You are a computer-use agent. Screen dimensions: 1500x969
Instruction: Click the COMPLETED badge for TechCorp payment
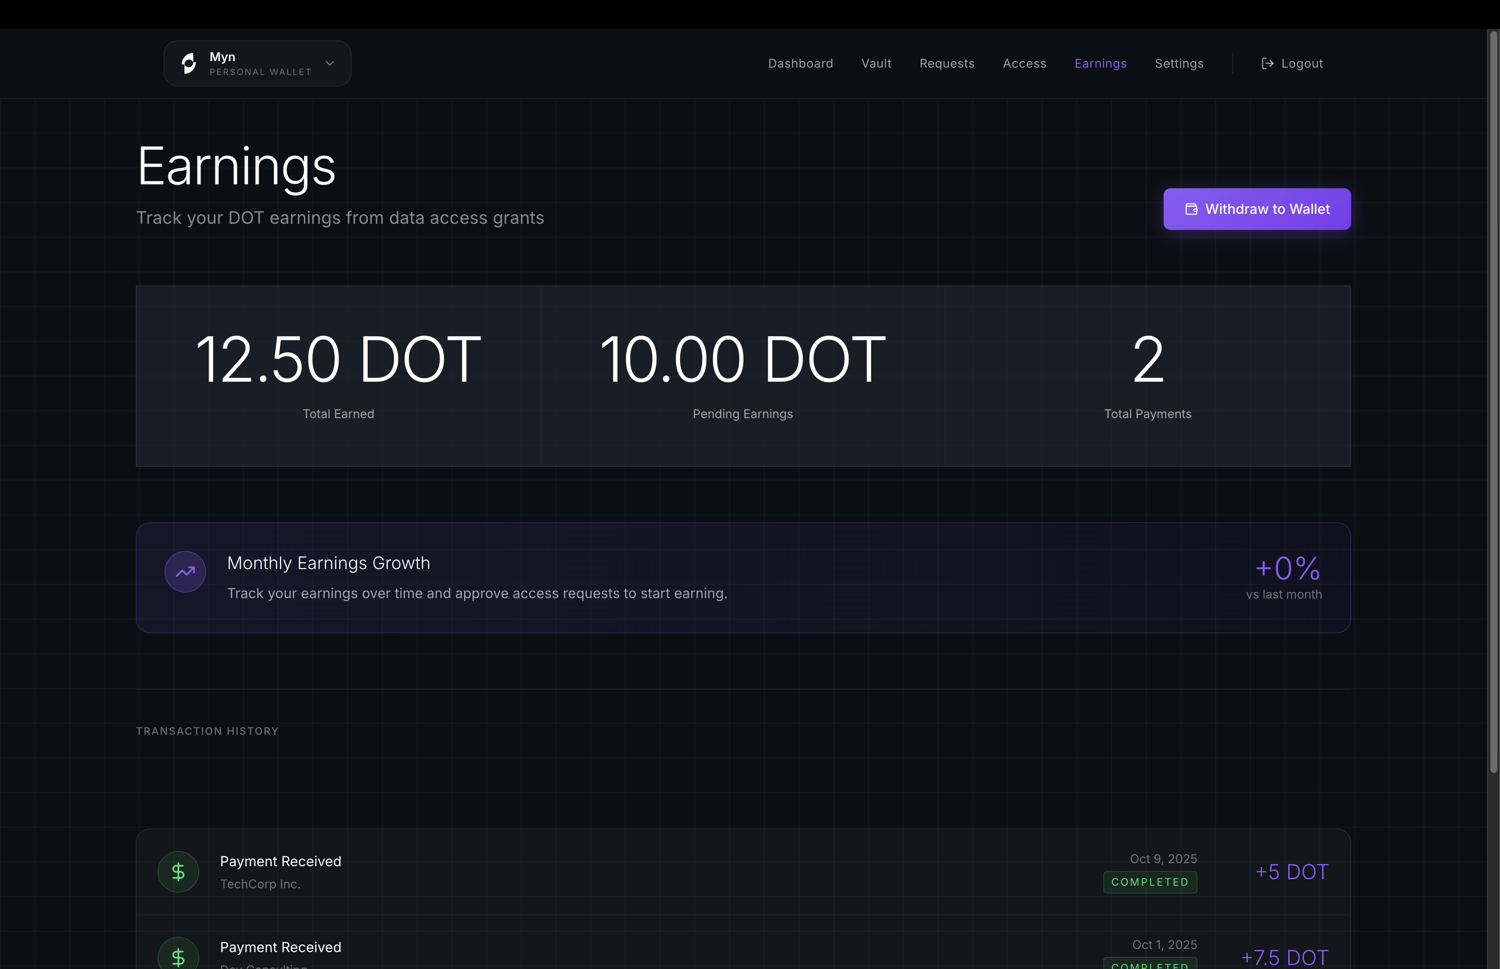1149,881
